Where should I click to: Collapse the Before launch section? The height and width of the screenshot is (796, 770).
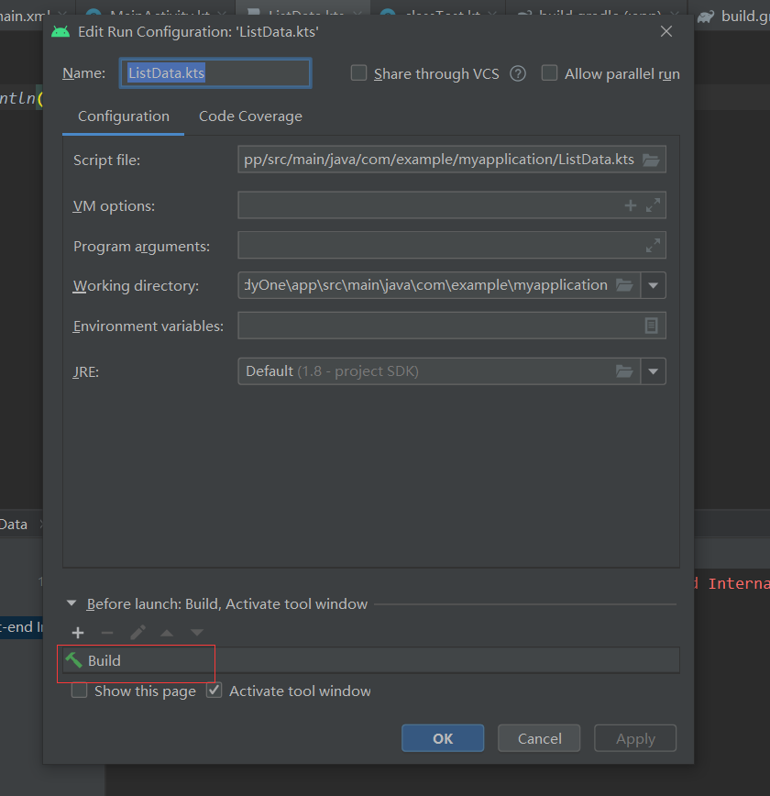[x=71, y=603]
